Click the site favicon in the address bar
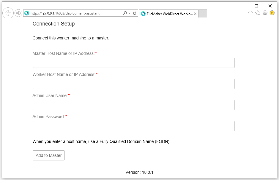Viewport: 279px width, 180px height. point(27,13)
